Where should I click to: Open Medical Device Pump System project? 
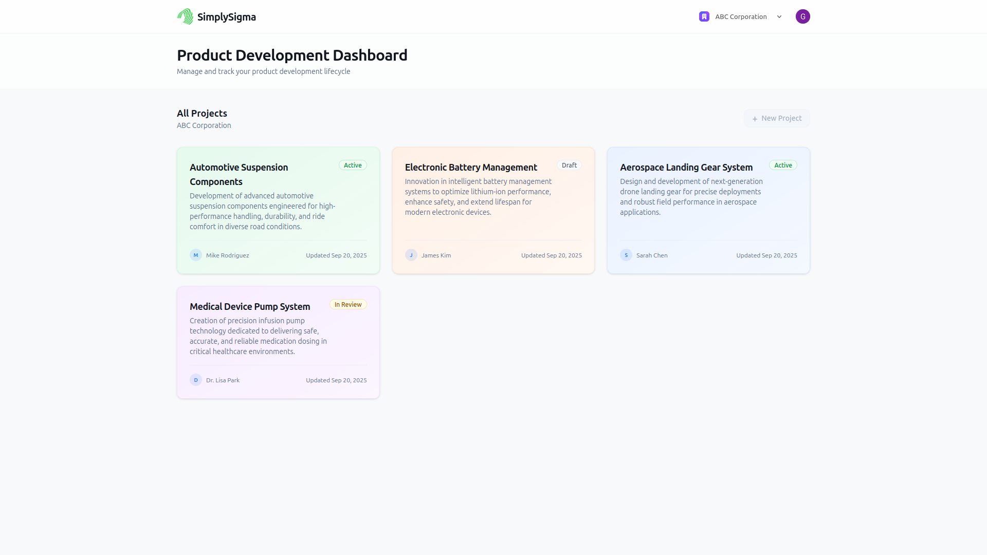[249, 306]
